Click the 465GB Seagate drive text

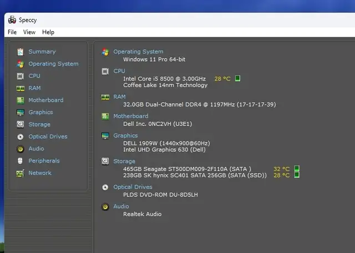[187, 169]
